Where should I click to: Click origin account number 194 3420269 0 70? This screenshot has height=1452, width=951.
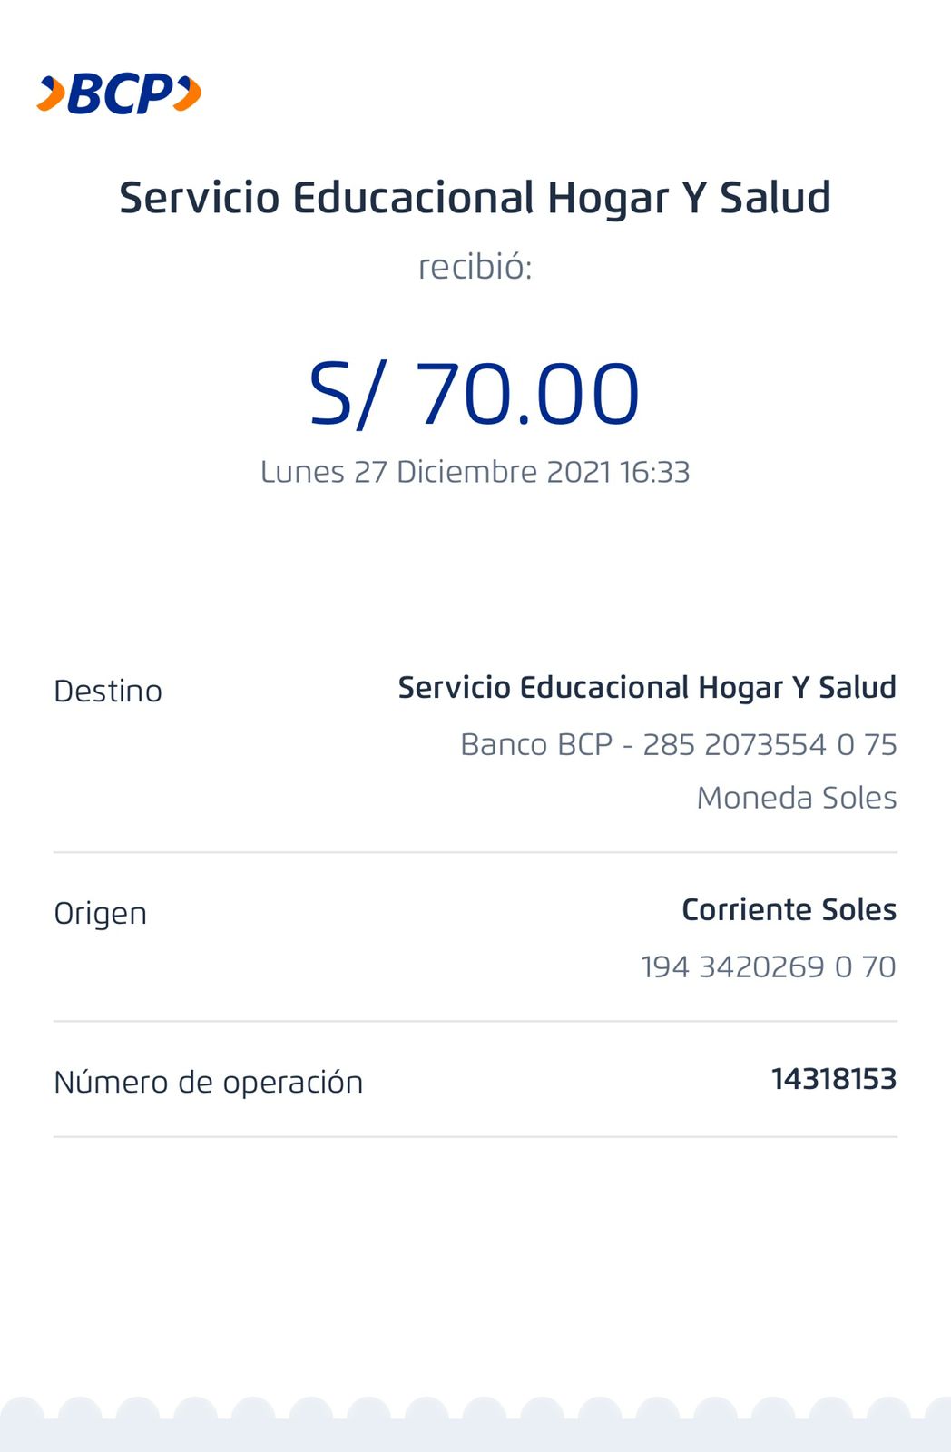(768, 966)
